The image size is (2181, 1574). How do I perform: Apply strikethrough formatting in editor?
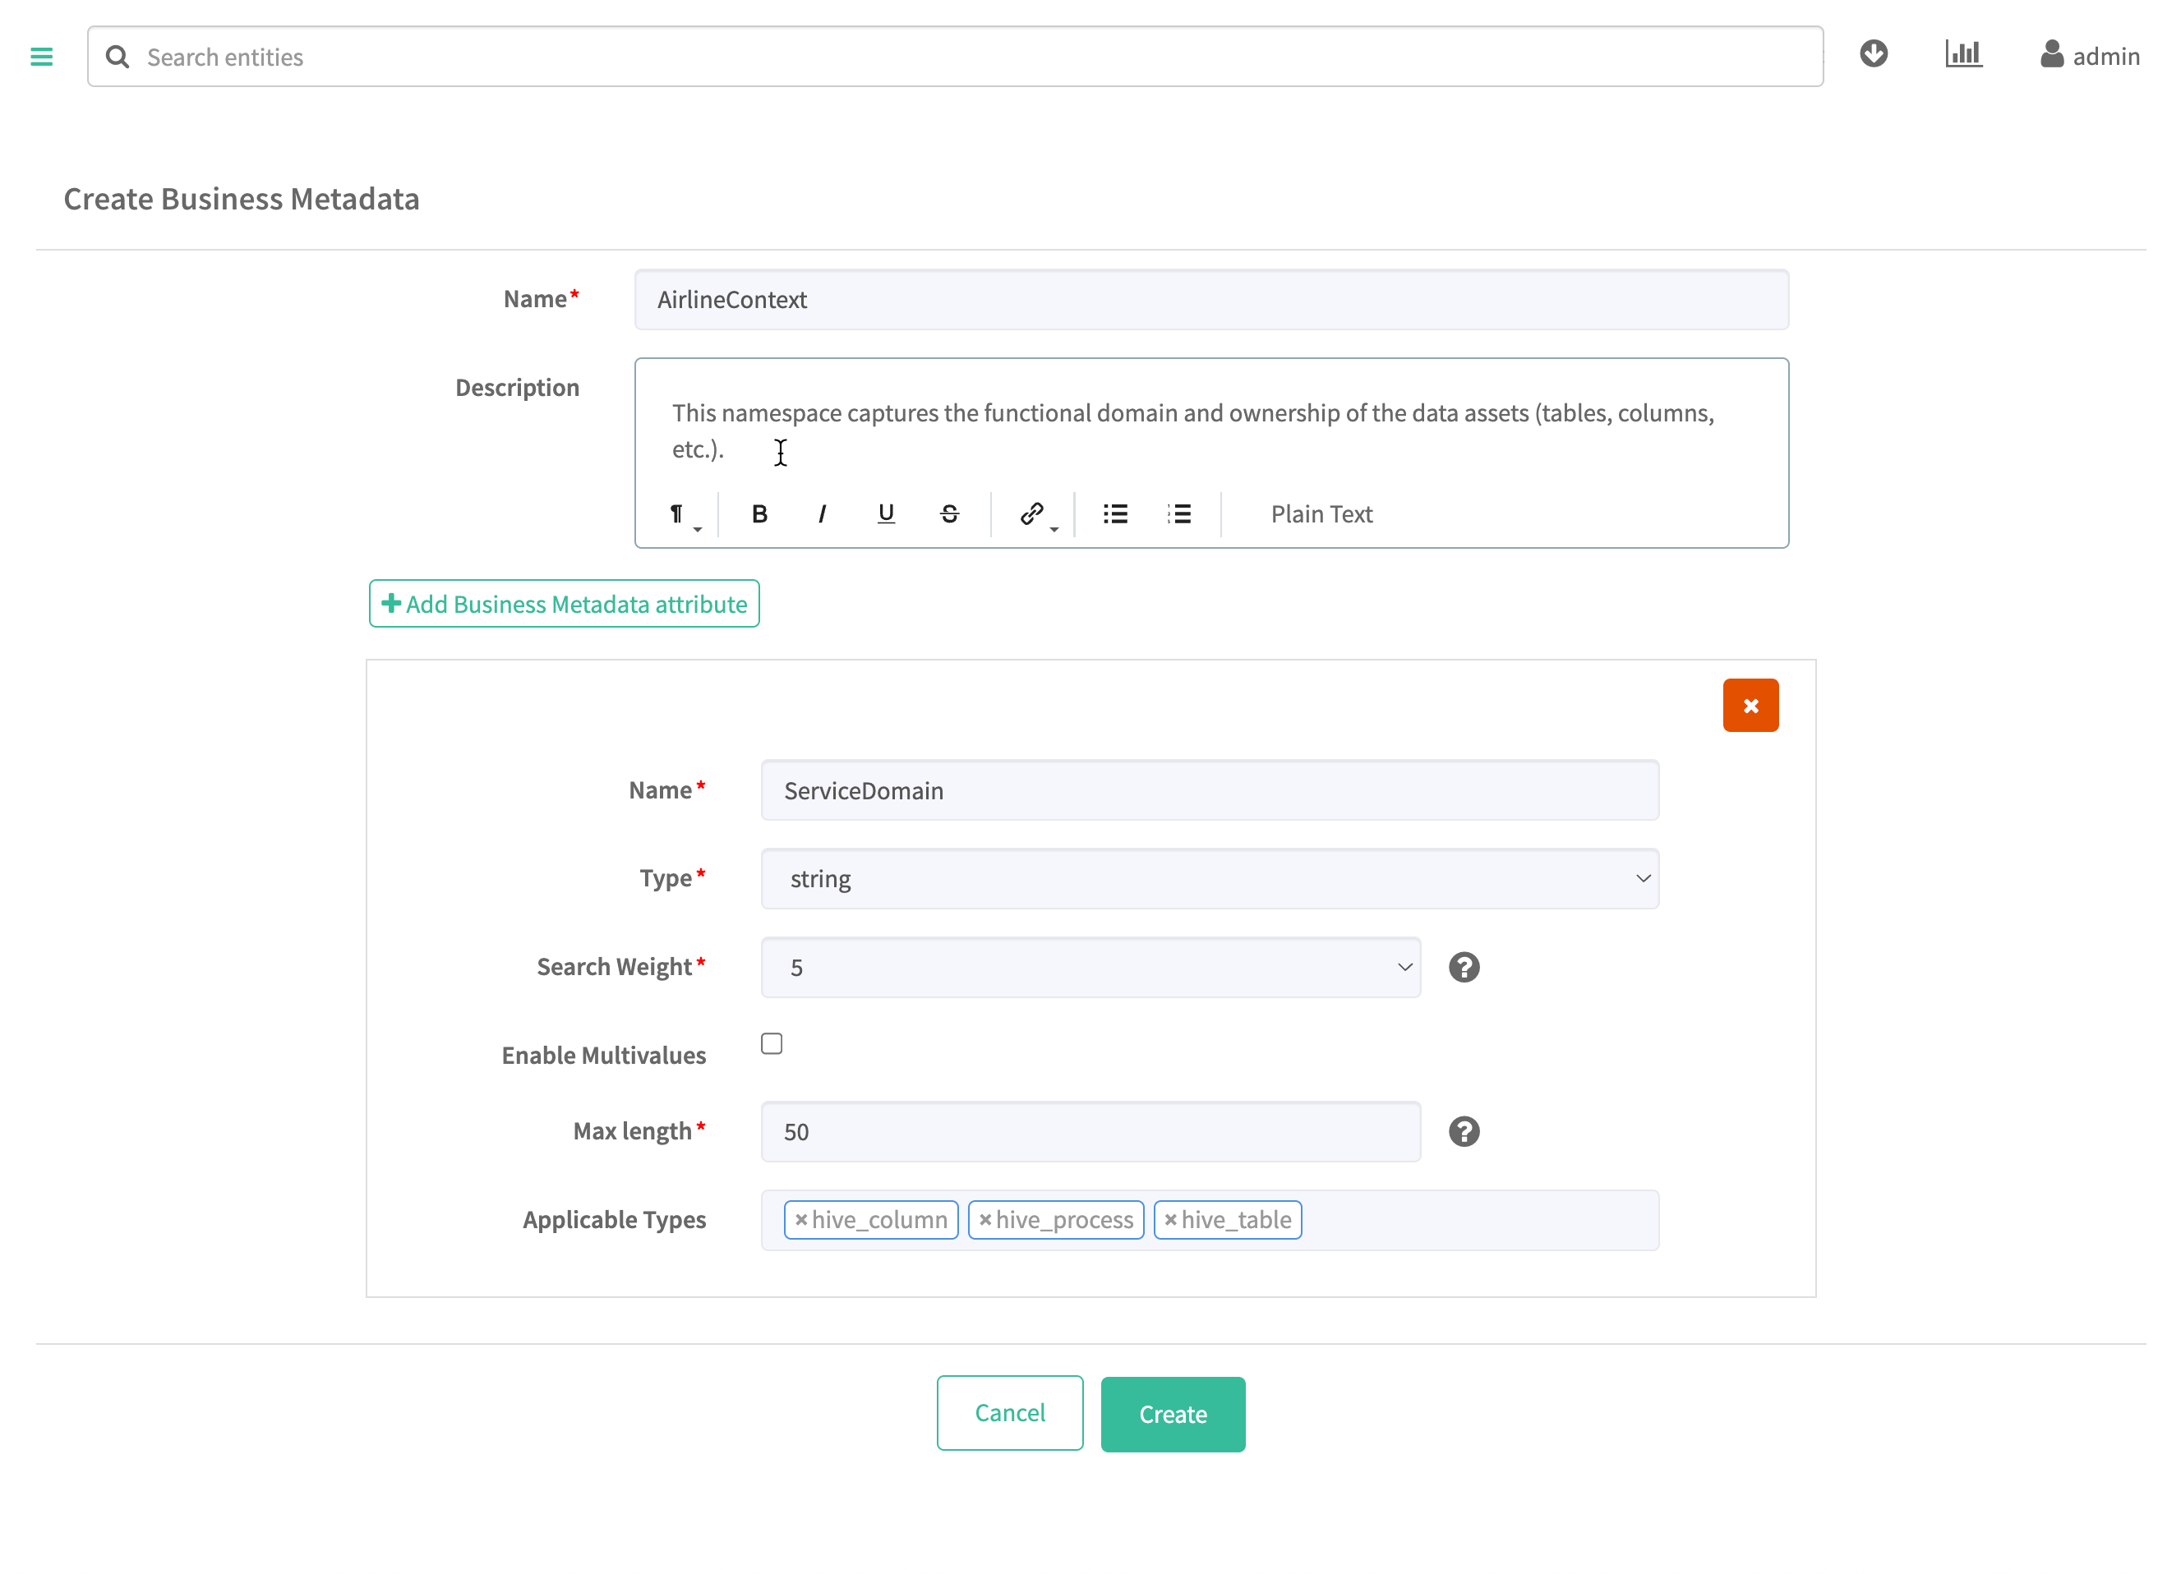[x=949, y=513]
